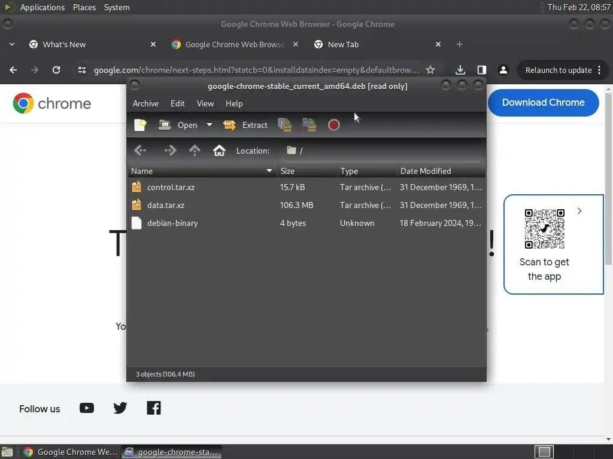
Task: Click Chrome's forward navigation arrow
Action: [x=35, y=70]
